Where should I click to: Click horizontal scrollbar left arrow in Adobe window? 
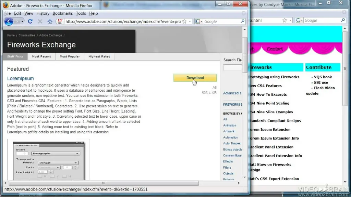5,183
